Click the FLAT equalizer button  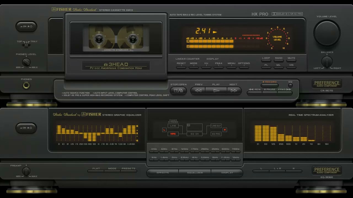click(96, 171)
